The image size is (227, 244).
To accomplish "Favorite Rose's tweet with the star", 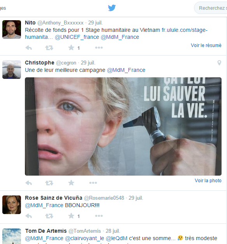I will coord(71,216).
